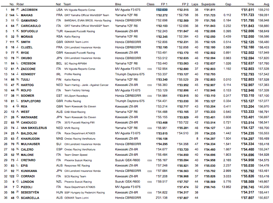The image size is (273, 203).
Task: Click rider KHAIRUDDIN
Action: (x=30, y=139)
